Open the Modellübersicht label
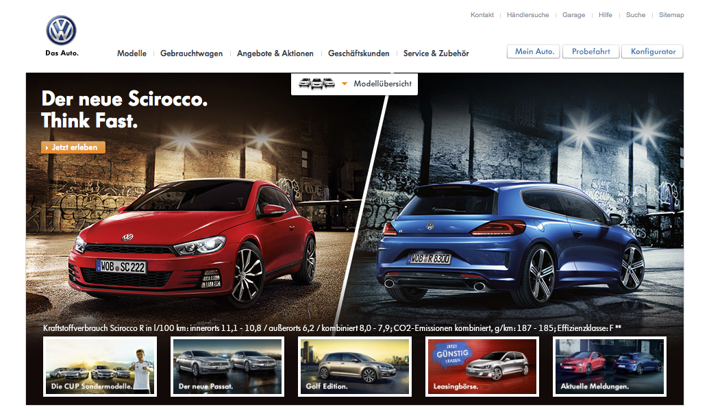709x418 pixels. coord(382,84)
